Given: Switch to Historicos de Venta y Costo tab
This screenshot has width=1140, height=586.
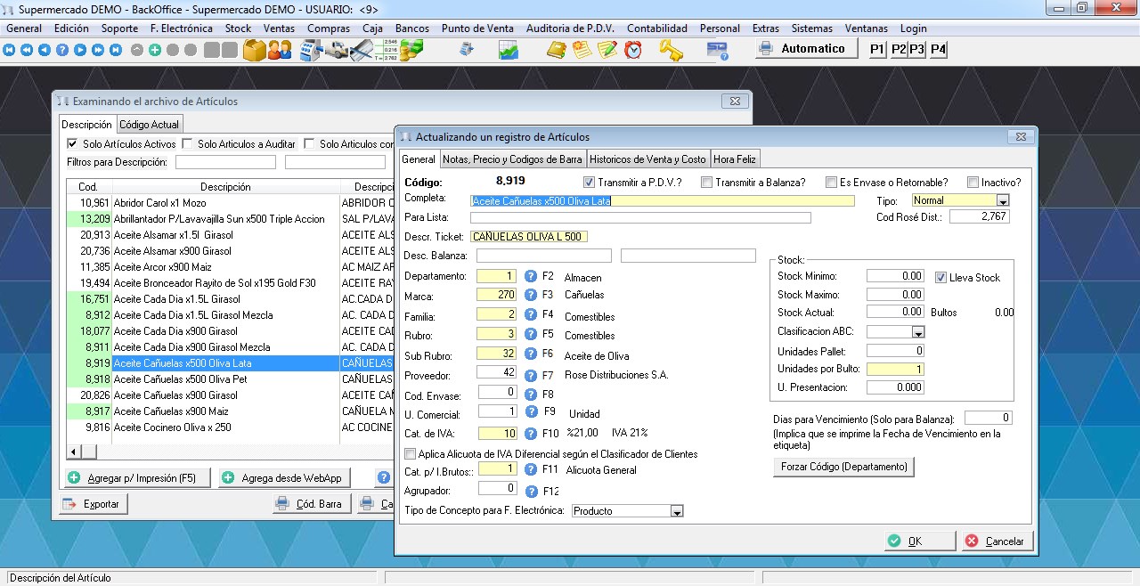Looking at the screenshot, I should [647, 159].
